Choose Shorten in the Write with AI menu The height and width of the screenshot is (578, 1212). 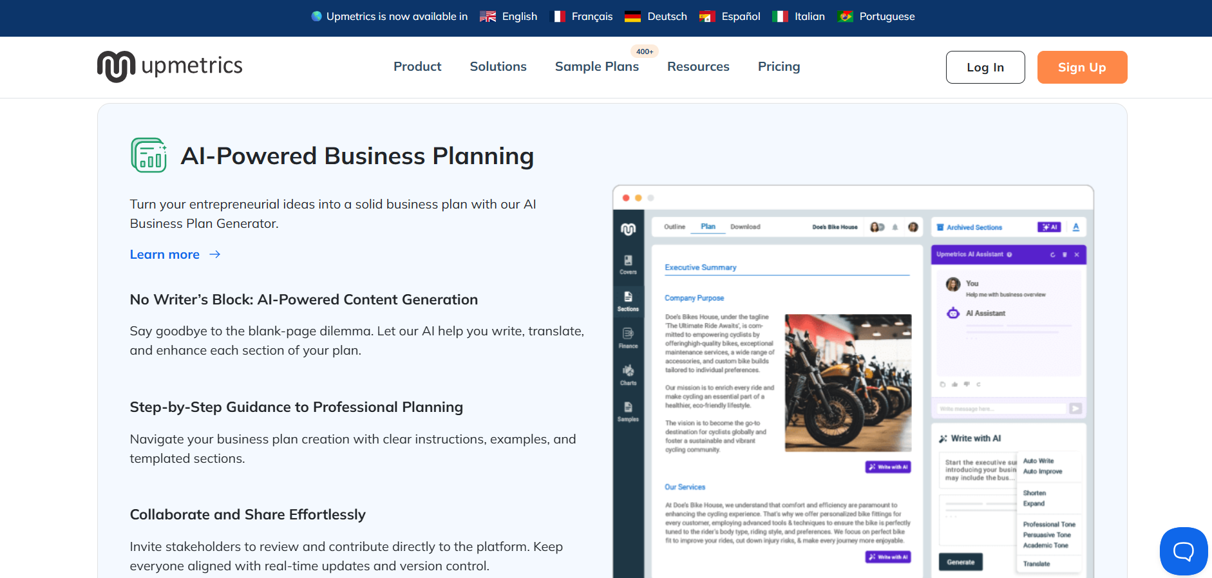click(1034, 493)
